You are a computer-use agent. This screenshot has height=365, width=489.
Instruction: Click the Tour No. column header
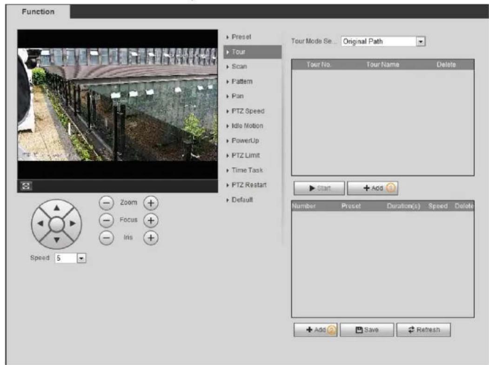318,65
